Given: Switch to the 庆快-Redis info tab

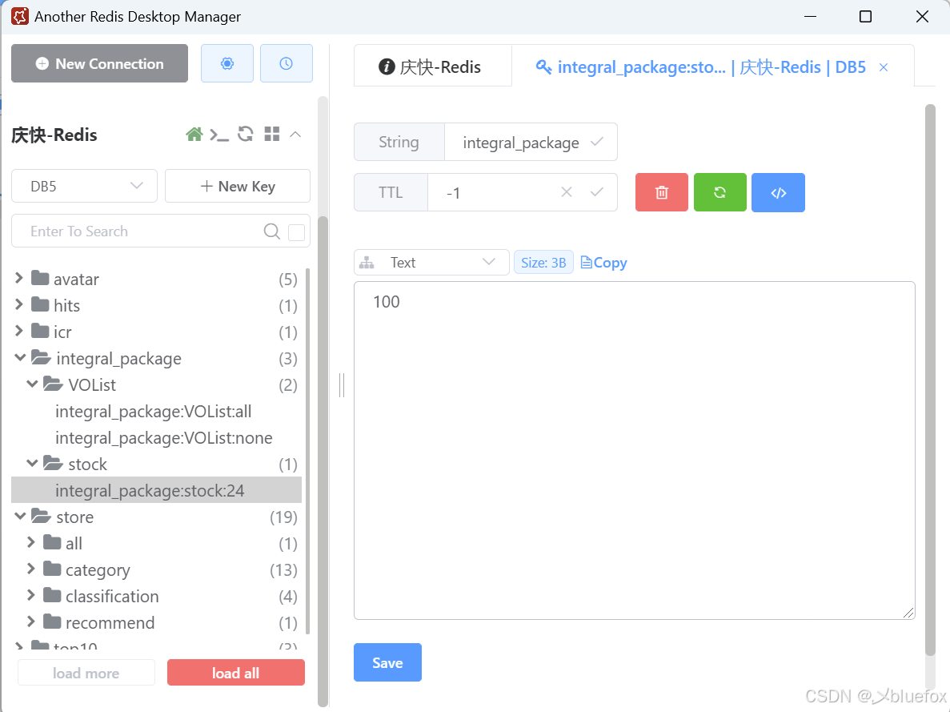Looking at the screenshot, I should [x=433, y=66].
